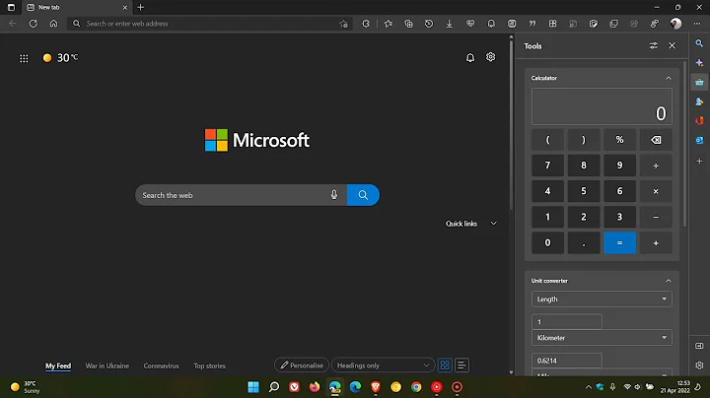Click the calculator multiply operator
Screen dimensions: 710x398
click(x=656, y=191)
